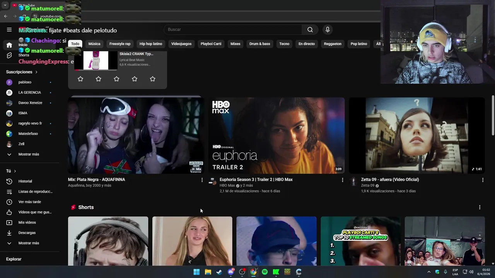Select the Hip hop latino chip
Screen dimensions: 495x278
[x=151, y=44]
